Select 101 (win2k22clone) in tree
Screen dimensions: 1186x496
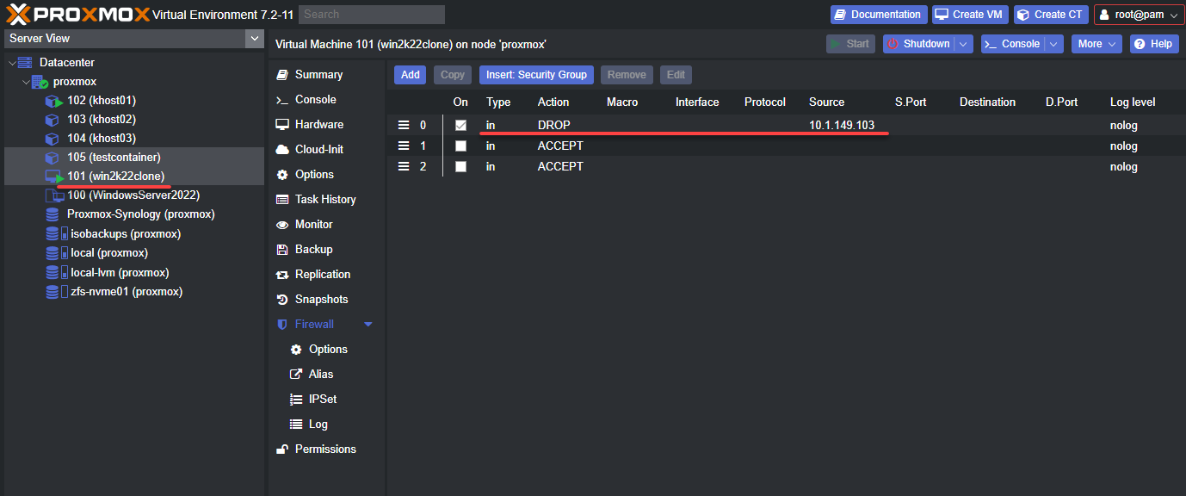tap(115, 177)
